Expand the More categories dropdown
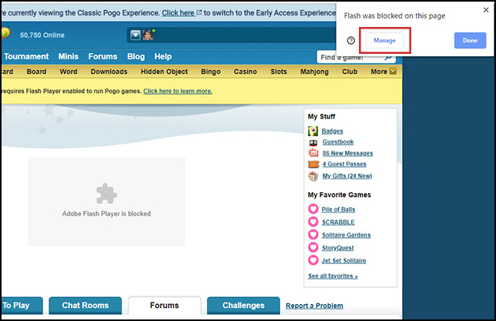496x321 pixels. [x=383, y=72]
